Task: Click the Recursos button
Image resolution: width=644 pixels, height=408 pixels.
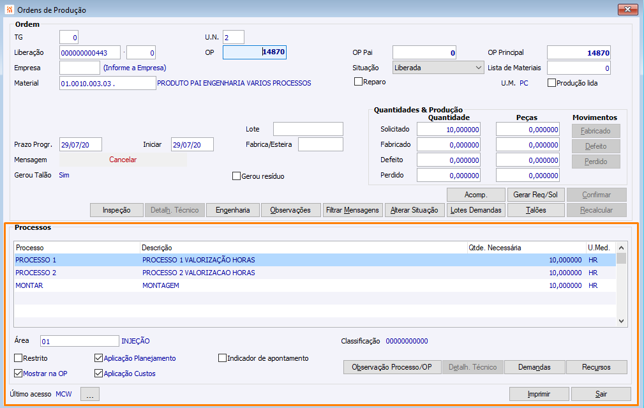Action: pos(596,367)
